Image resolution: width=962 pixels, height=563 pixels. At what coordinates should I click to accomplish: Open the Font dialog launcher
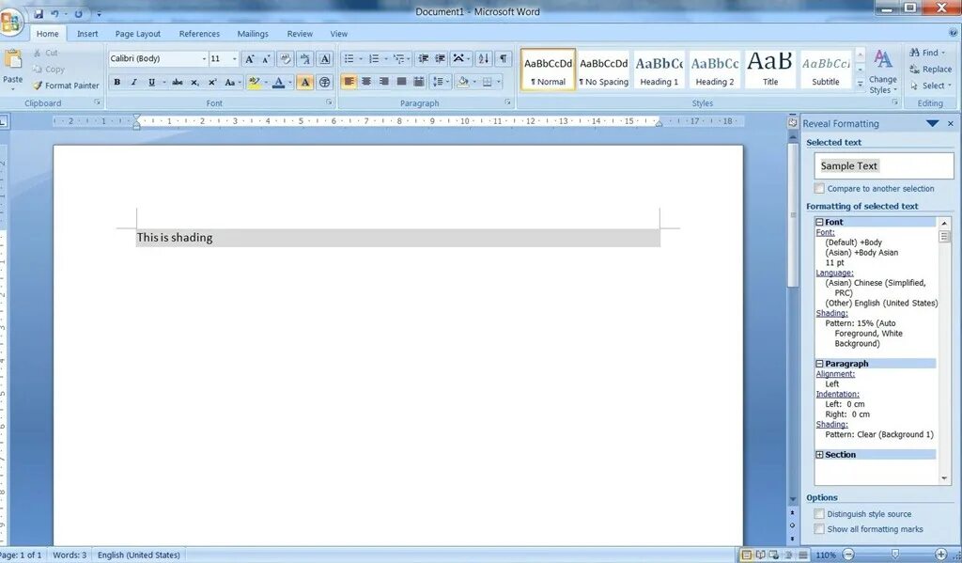[x=329, y=102]
